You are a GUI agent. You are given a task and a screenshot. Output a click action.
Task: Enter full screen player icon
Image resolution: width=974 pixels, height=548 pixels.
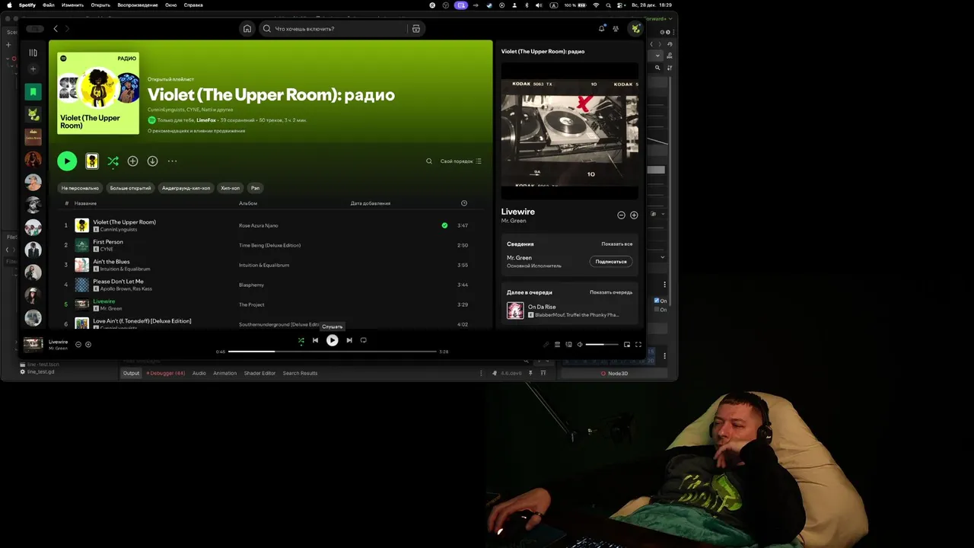point(638,345)
